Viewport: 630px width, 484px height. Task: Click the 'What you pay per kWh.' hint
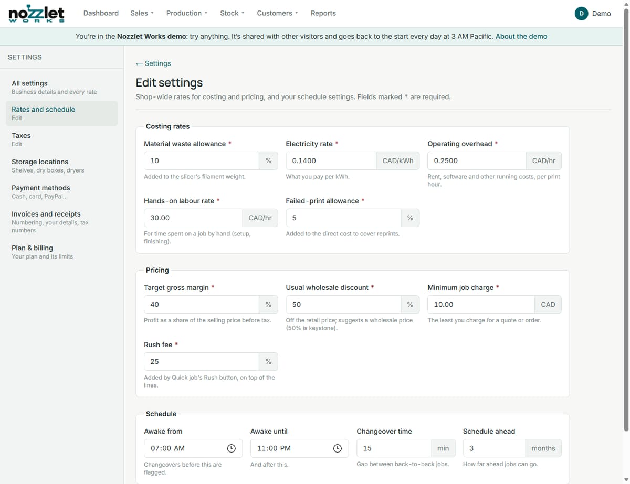click(318, 177)
